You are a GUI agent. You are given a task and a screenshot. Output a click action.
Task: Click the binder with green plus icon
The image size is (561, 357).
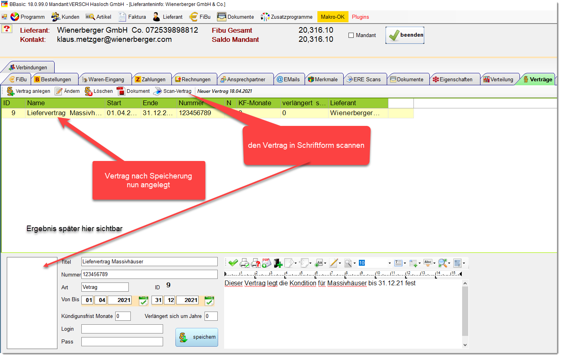(x=278, y=263)
